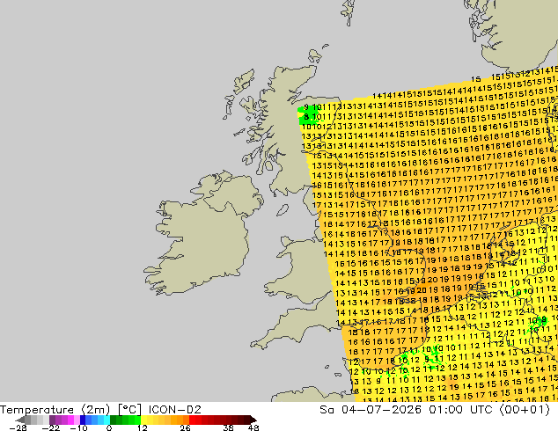This screenshot has height=431, width=558.
Task: Pick the dark blue swatch on the legend
Action: point(83,420)
